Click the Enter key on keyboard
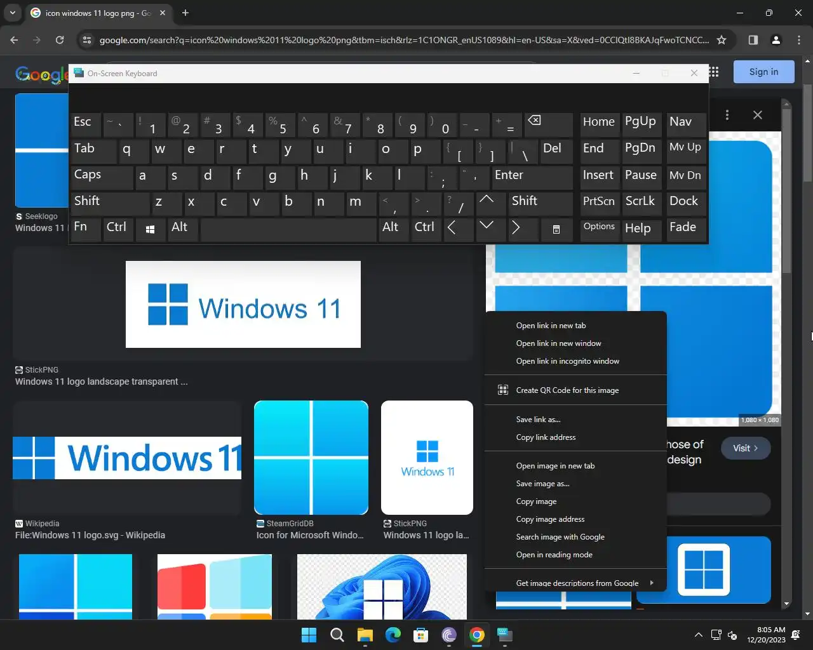The height and width of the screenshot is (650, 813). pyautogui.click(x=532, y=177)
